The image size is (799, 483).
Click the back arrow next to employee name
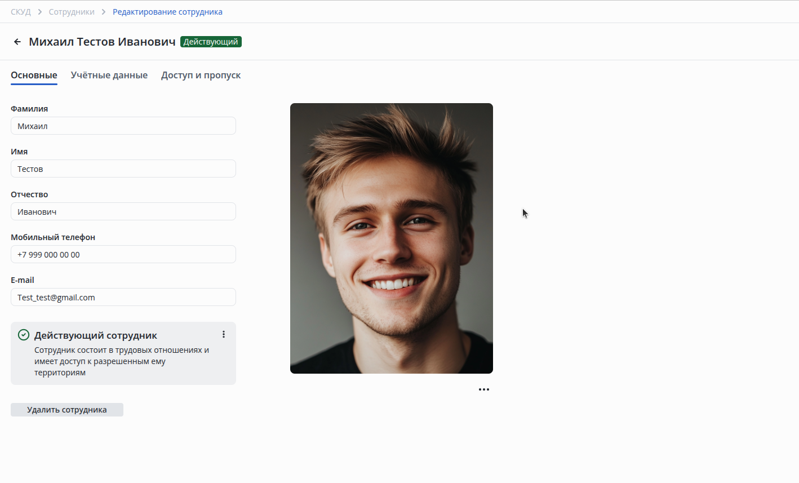pos(17,42)
